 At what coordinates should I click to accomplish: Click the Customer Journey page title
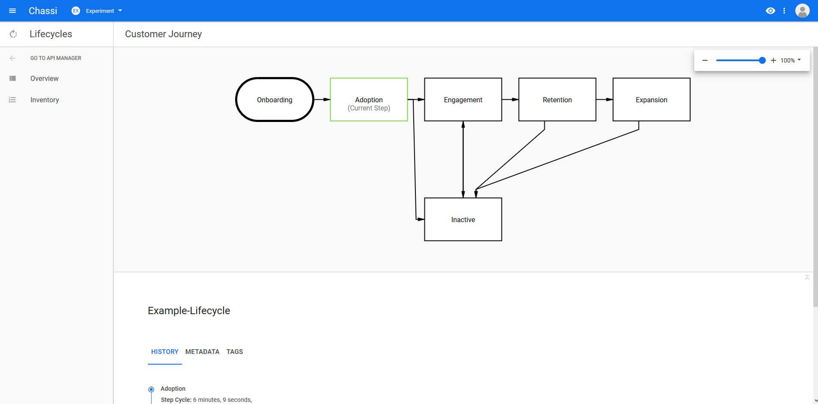tap(163, 34)
